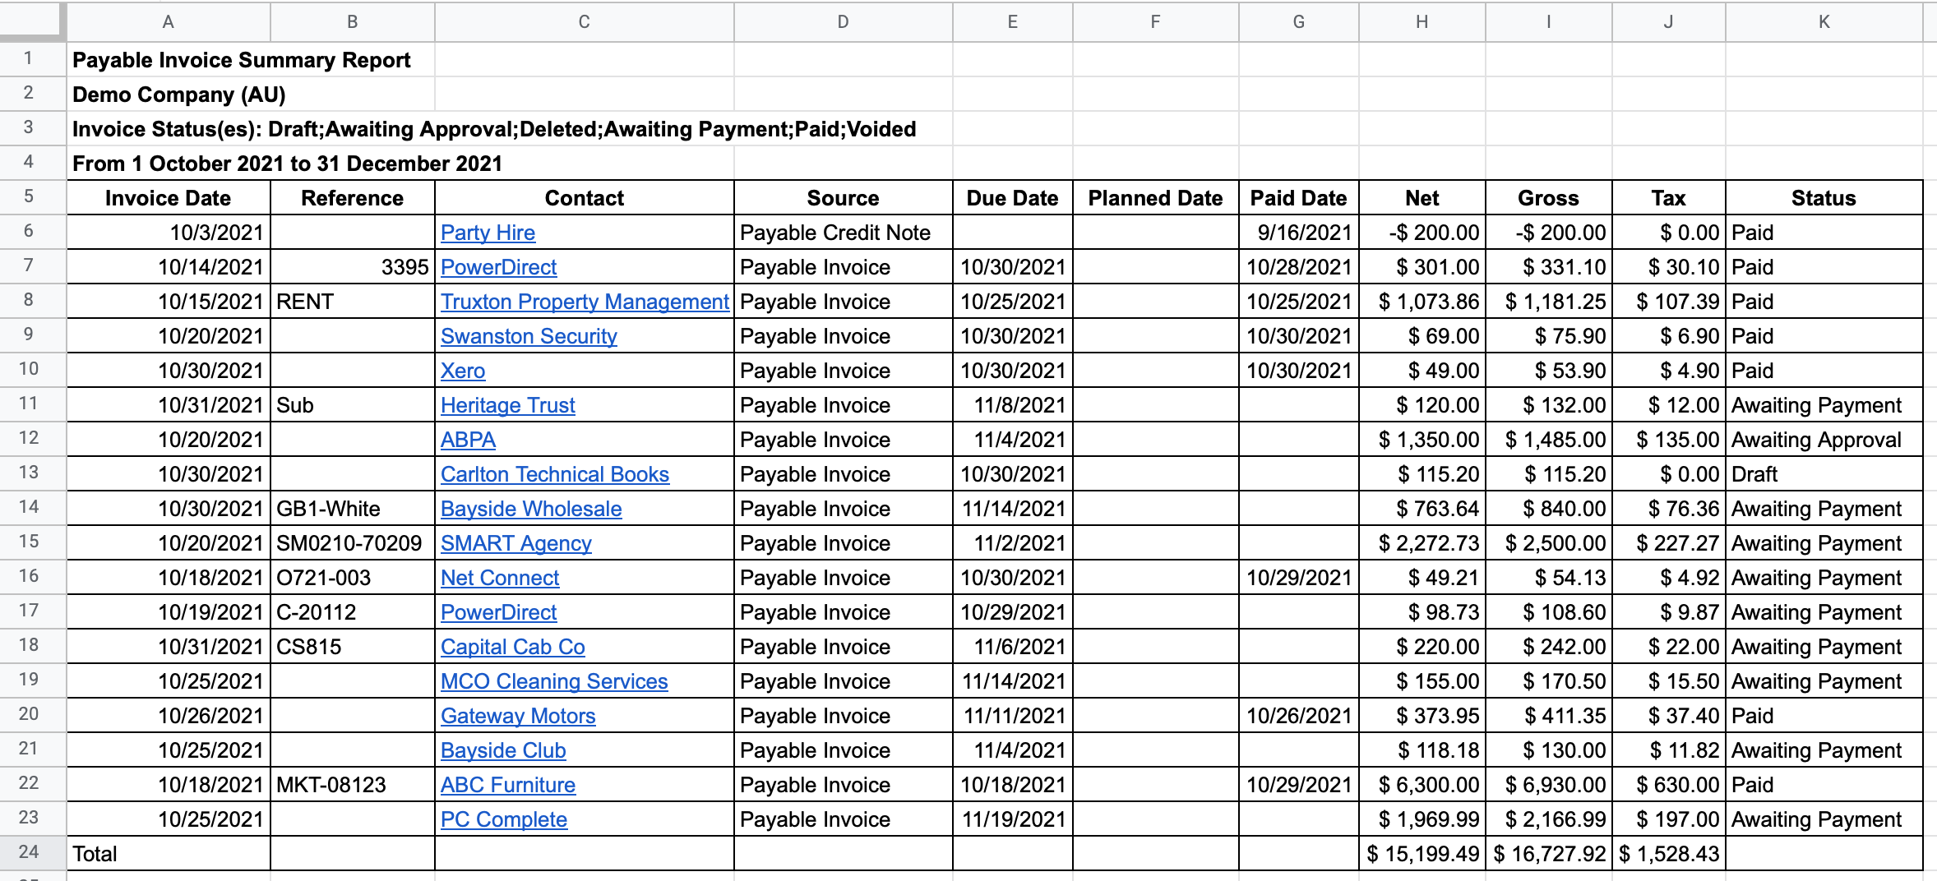
Task: Select total net cell $ 15,199.49
Action: (x=1422, y=854)
